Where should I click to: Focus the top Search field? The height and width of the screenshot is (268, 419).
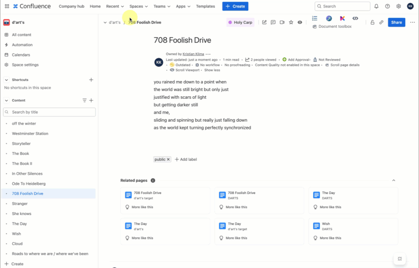(x=342, y=6)
